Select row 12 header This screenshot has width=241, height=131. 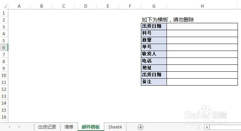pos(4,89)
